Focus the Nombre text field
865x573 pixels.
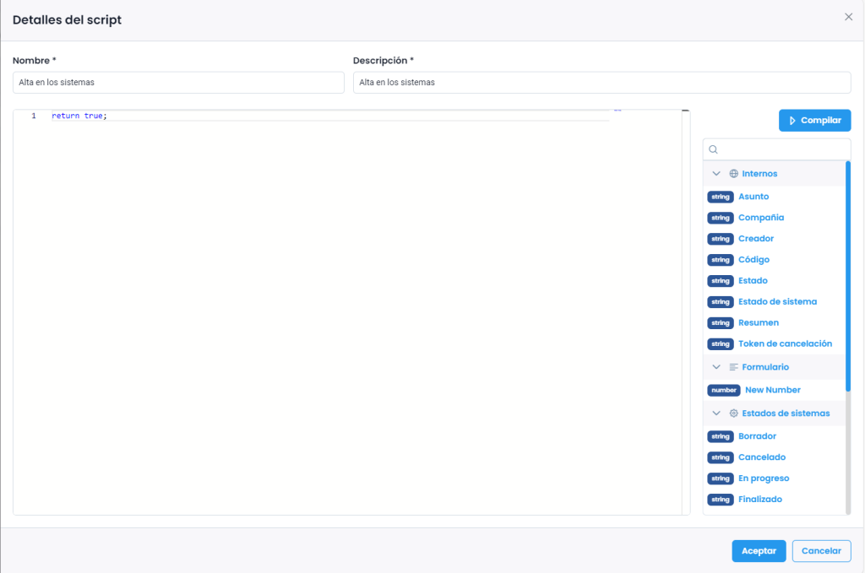178,83
